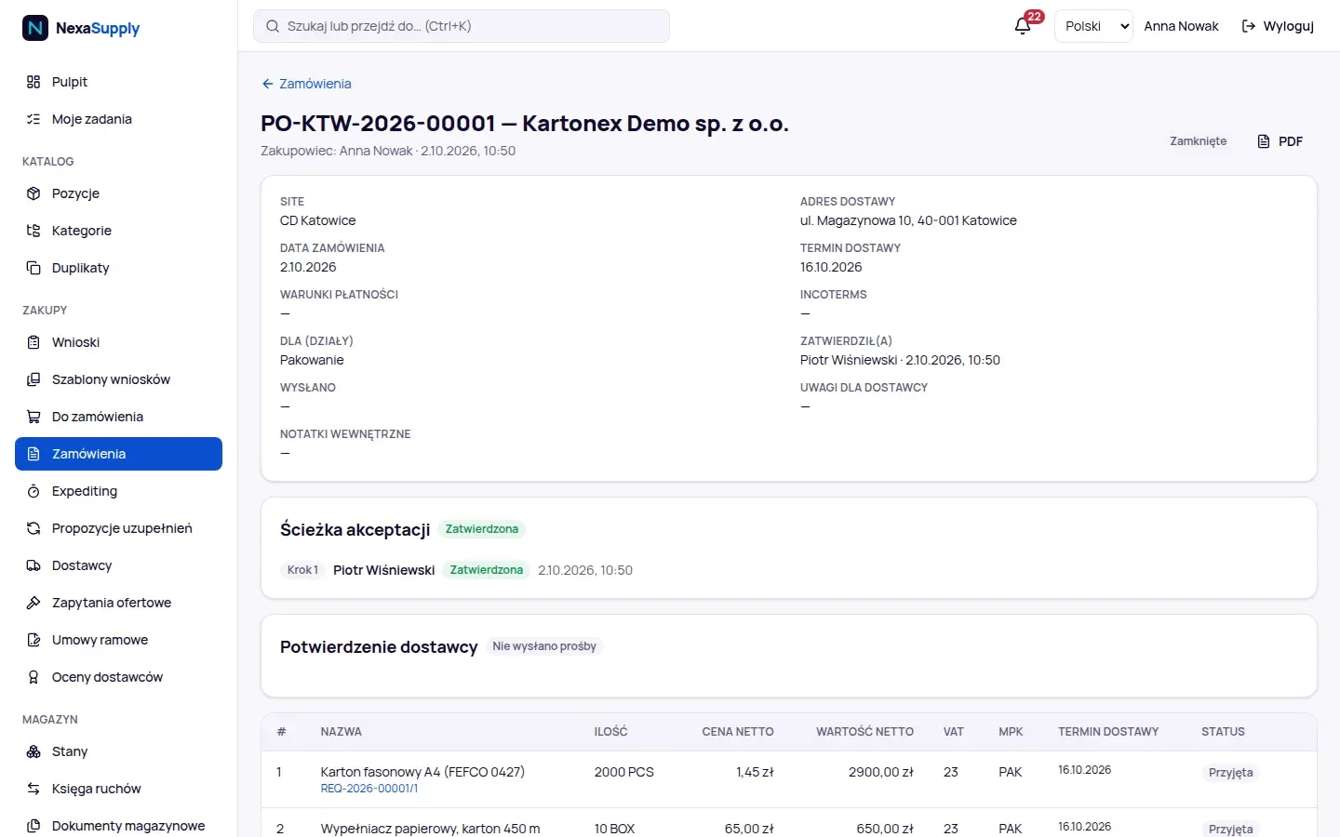The height and width of the screenshot is (837, 1340).
Task: Click the Przyjęta status for Karton fasonowy
Action: [x=1230, y=773]
